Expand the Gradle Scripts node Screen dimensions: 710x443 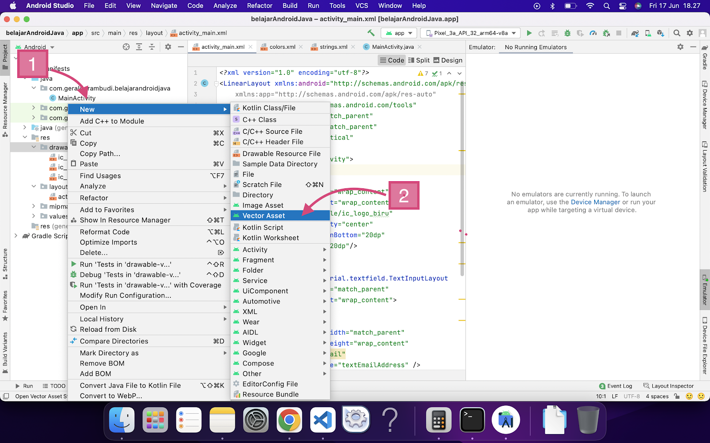[16, 236]
